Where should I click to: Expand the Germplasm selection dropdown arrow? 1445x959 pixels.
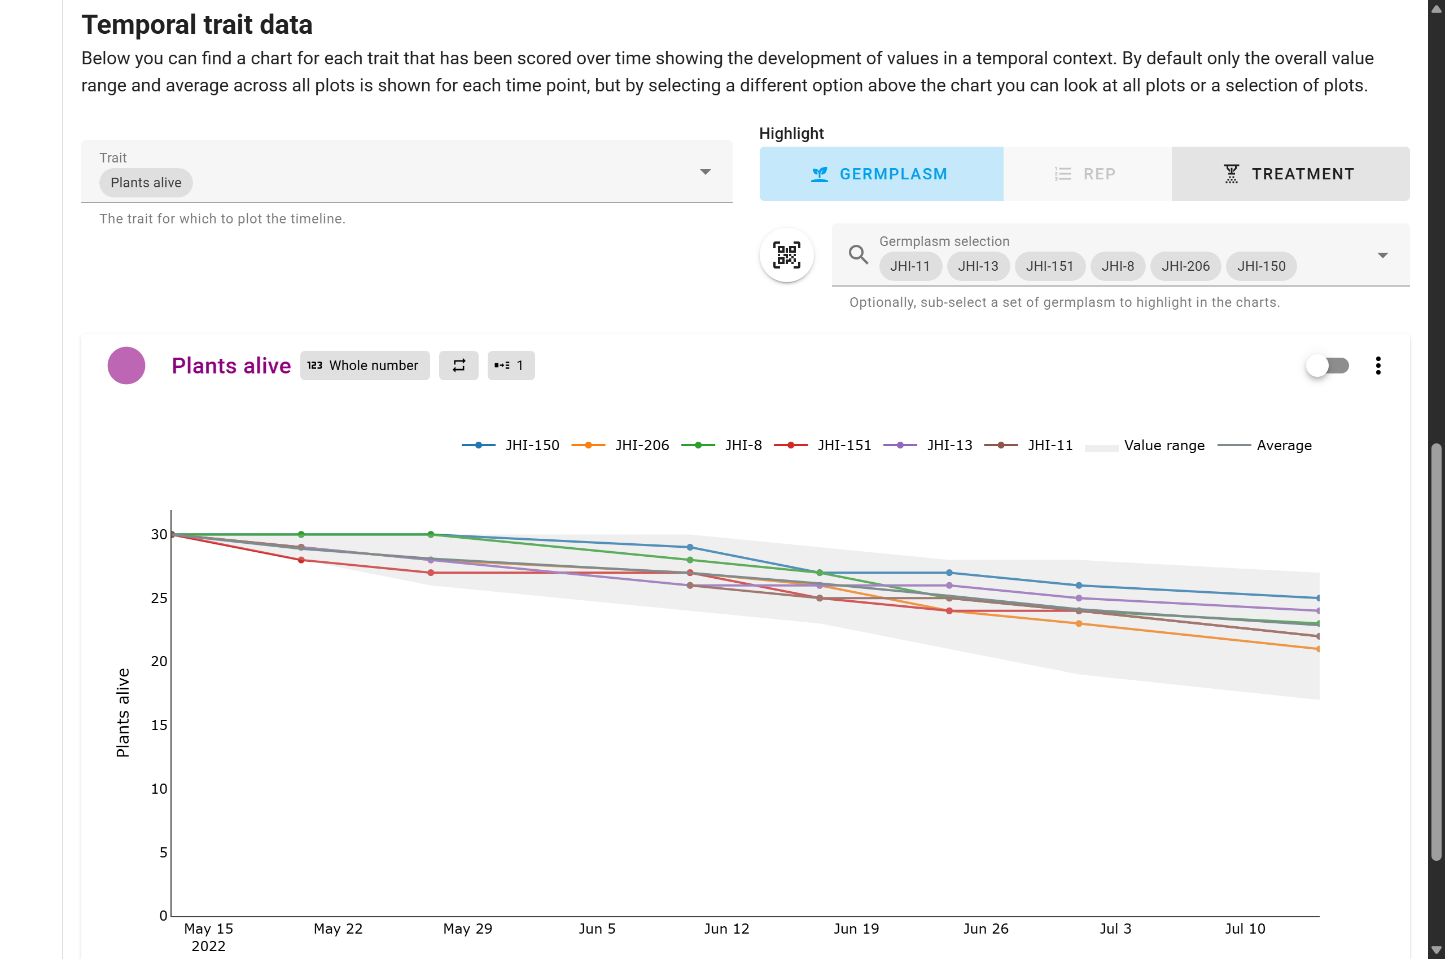[x=1382, y=256]
